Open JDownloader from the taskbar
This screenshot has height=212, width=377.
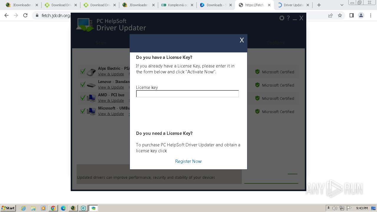point(73,208)
